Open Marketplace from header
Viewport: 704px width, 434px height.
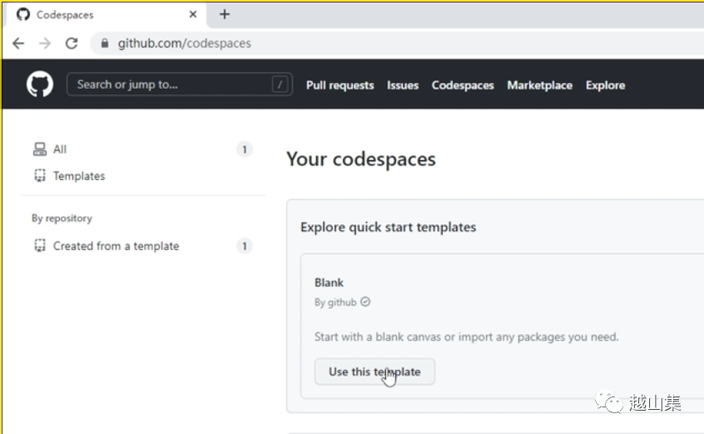click(539, 85)
